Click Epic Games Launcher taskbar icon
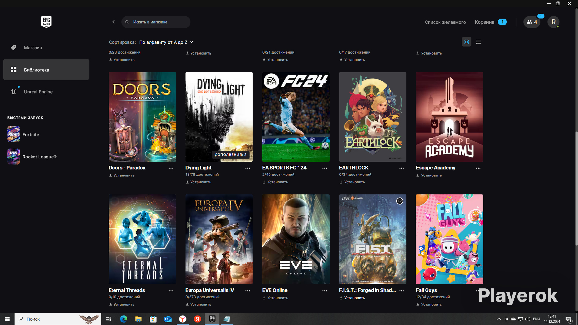The image size is (578, 325). pos(212,319)
